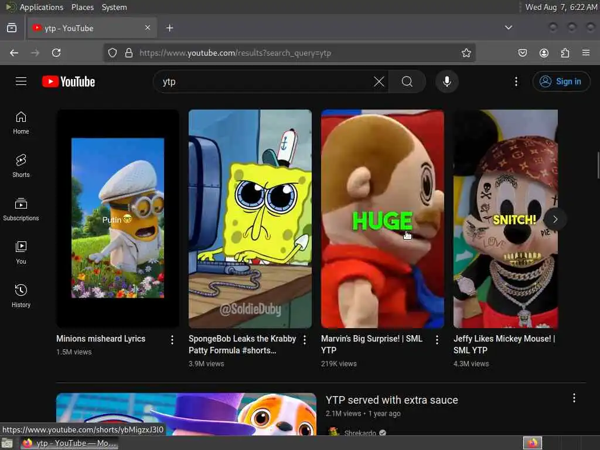Screen dimensions: 600x450
Task: Click the Mickey Mouse SNITCH thumbnail
Action: coord(506,219)
